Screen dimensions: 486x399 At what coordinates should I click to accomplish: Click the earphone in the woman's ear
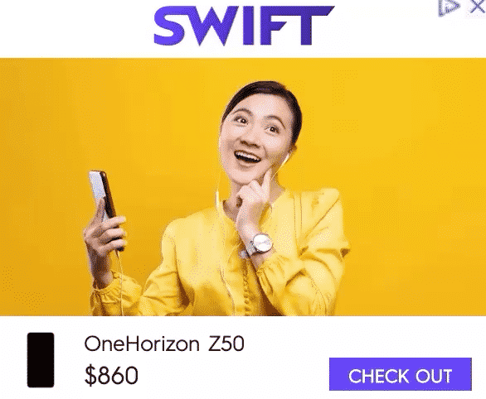(287, 156)
